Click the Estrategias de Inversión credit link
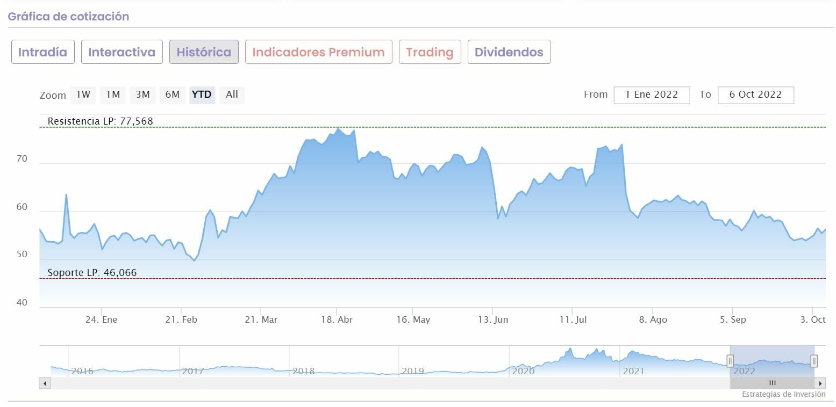The width and height of the screenshot is (836, 407). point(783,394)
